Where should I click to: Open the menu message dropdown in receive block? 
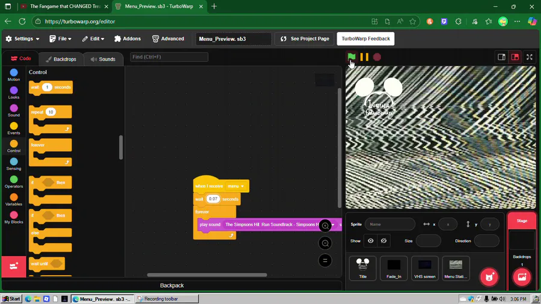pyautogui.click(x=236, y=186)
